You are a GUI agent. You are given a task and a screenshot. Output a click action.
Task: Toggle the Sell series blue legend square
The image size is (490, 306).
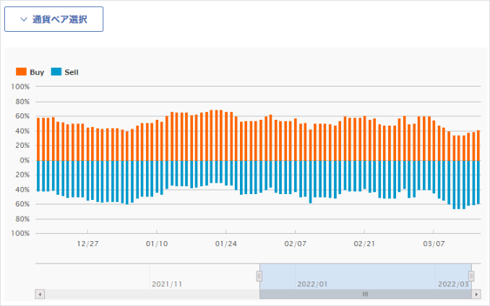56,72
